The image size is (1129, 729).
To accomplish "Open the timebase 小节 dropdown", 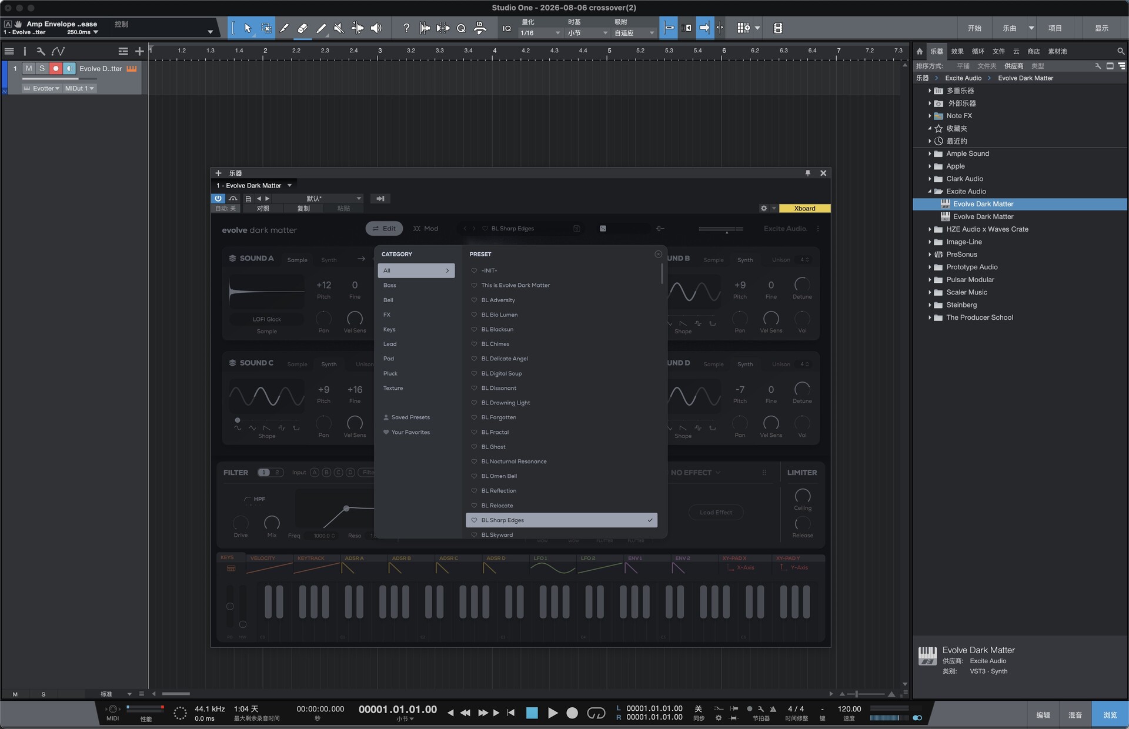I will 587,33.
